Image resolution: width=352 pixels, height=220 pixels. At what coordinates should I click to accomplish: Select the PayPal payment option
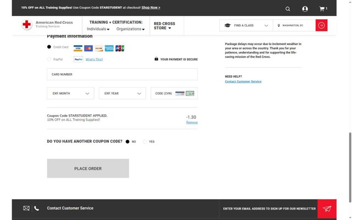(49, 59)
